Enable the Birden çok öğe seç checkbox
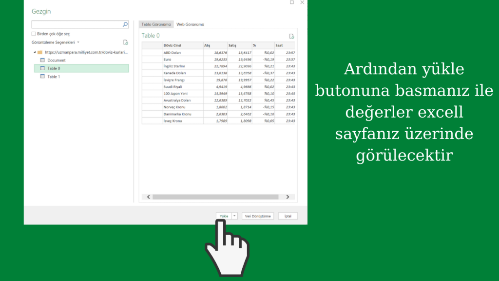Screen dimensions: 499x281 [34, 34]
